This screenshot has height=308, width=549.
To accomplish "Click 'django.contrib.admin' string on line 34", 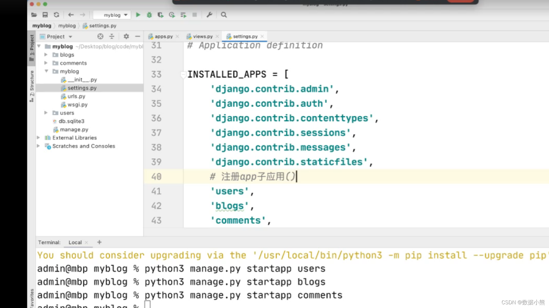I will click(272, 89).
